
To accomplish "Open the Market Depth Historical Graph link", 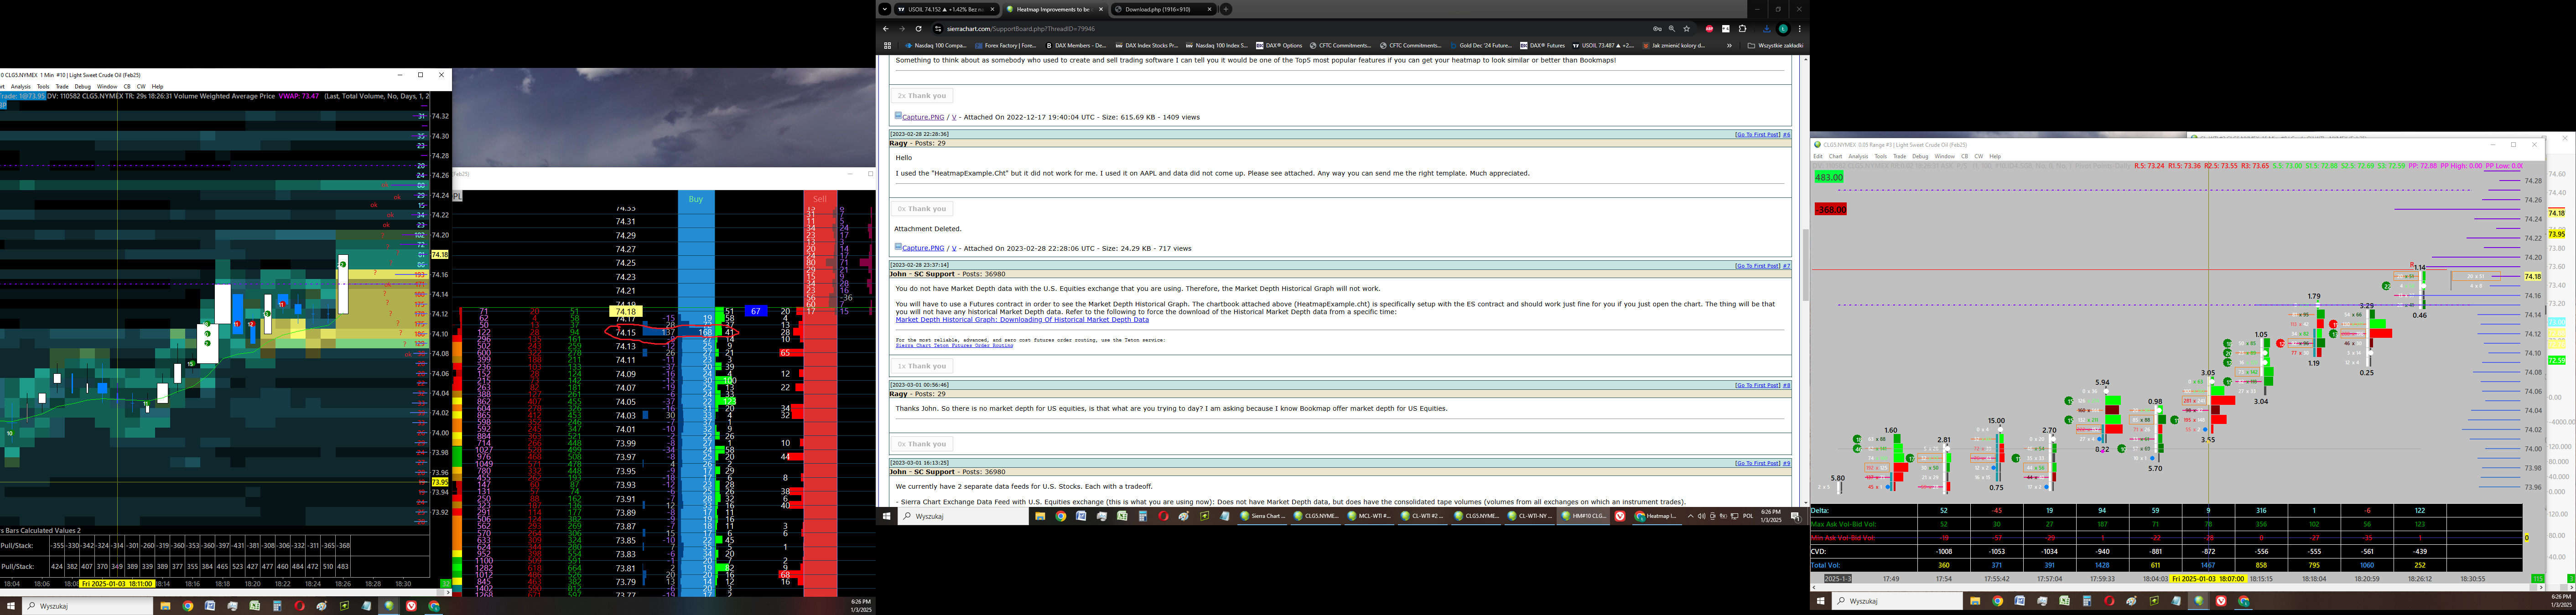I will (1021, 320).
